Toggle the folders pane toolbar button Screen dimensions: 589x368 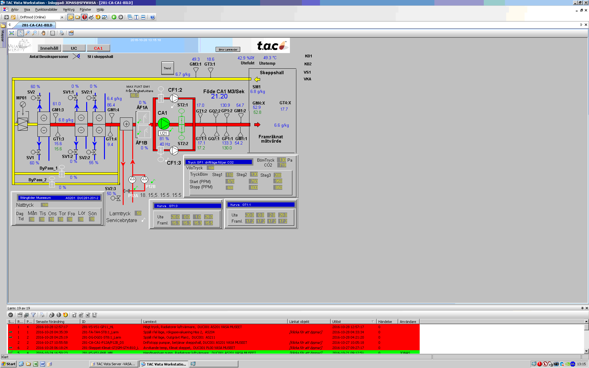[x=71, y=17]
